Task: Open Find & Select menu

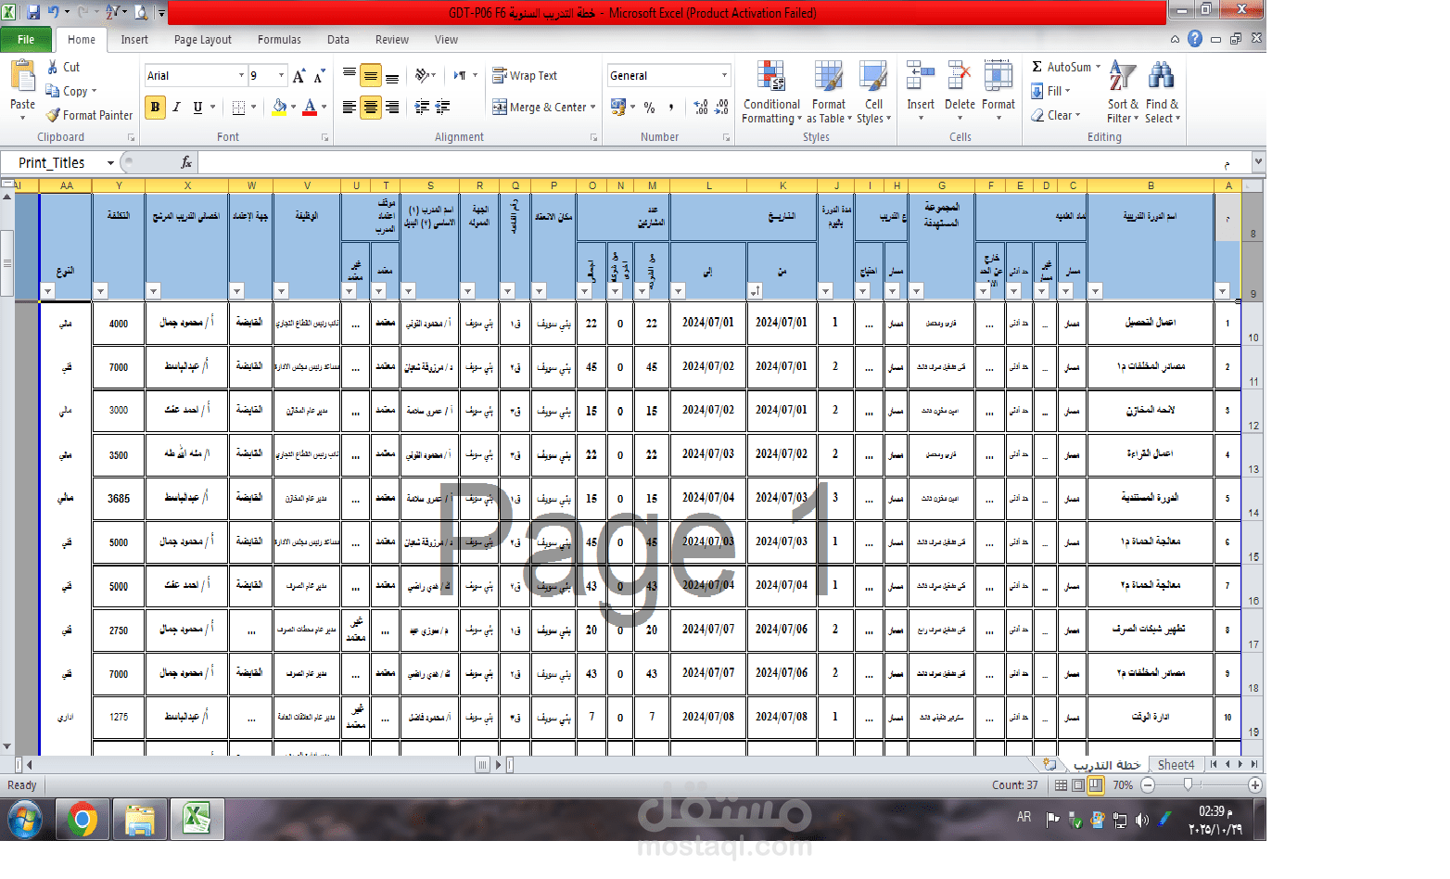Action: tap(1162, 92)
